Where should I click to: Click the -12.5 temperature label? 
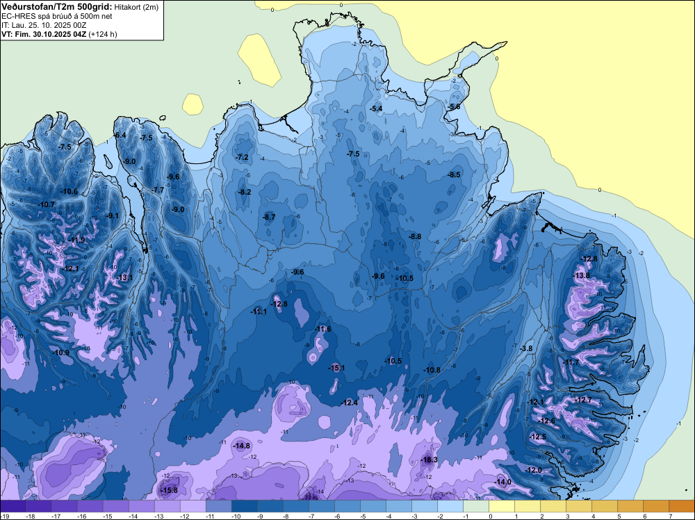click(x=538, y=437)
